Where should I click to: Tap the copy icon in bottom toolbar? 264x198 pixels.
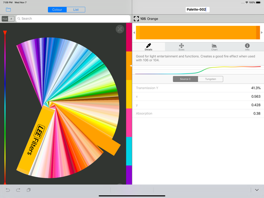(x=29, y=190)
